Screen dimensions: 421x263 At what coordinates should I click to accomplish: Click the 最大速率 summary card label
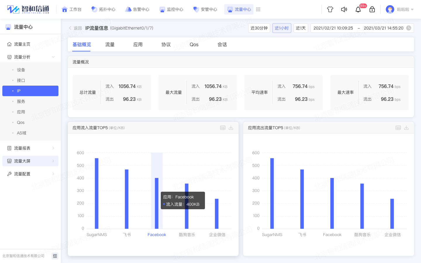(346, 92)
